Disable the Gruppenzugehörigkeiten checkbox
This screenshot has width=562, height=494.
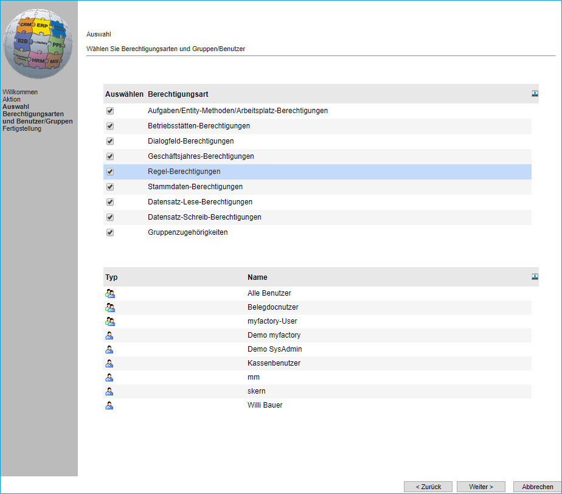pos(110,232)
